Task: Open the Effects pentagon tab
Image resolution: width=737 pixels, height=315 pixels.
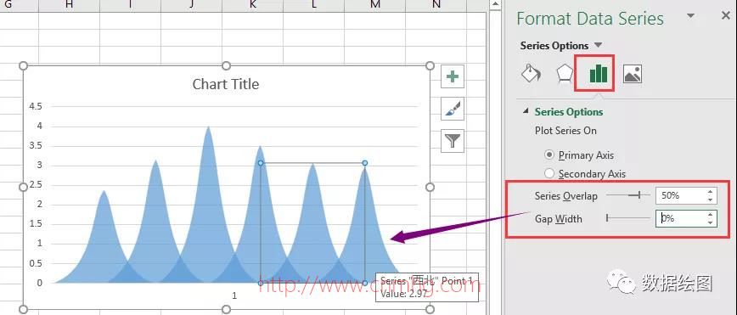Action: pyautogui.click(x=564, y=74)
